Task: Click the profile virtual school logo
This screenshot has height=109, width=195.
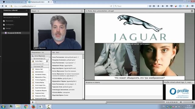Action: coord(179,92)
